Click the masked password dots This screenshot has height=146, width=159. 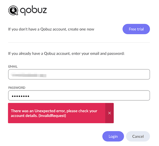[x=20, y=96]
